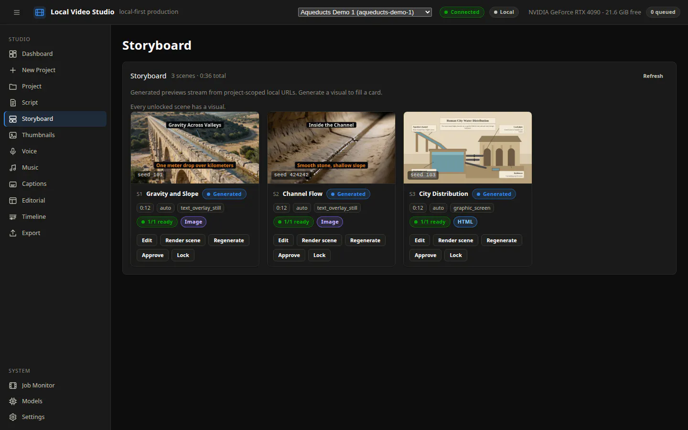Lock the Channel Flow scene
This screenshot has width=688, height=430.
(320, 255)
